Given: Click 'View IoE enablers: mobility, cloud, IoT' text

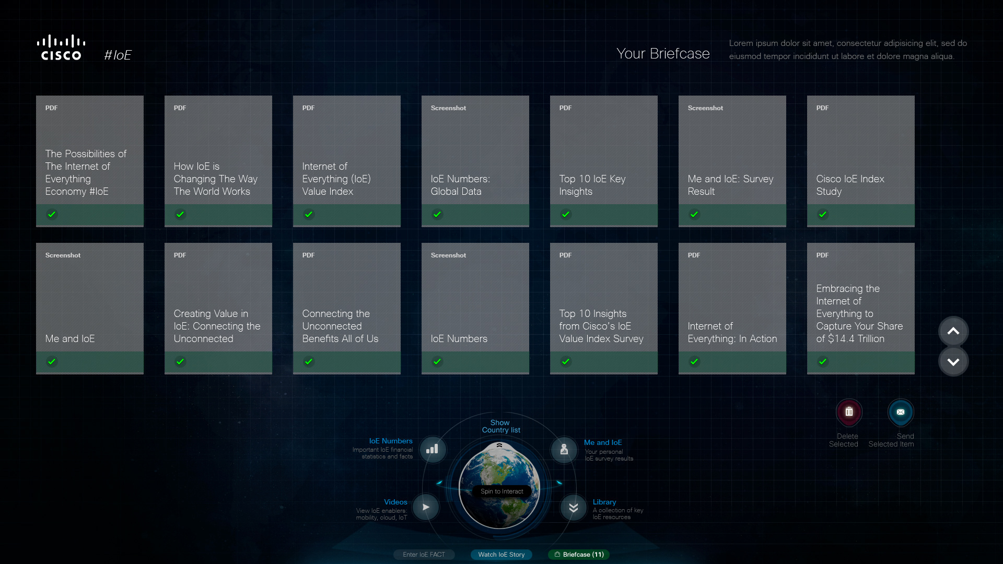Looking at the screenshot, I should 381,514.
